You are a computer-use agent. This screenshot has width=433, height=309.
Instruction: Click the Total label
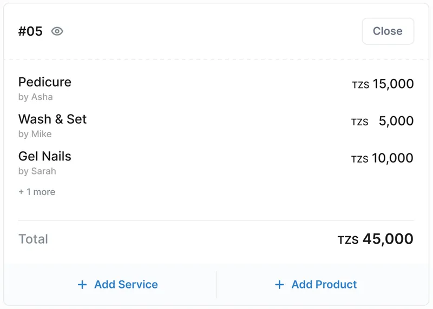coord(33,239)
